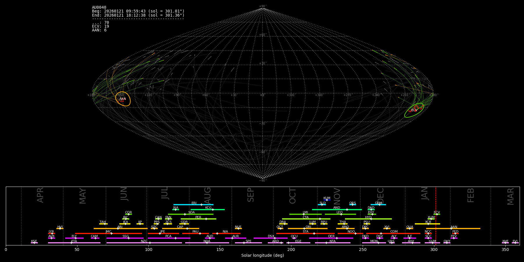The height and width of the screenshot is (262, 524).
Task: Click the LEO shower label in timeline
Action: (340, 213)
